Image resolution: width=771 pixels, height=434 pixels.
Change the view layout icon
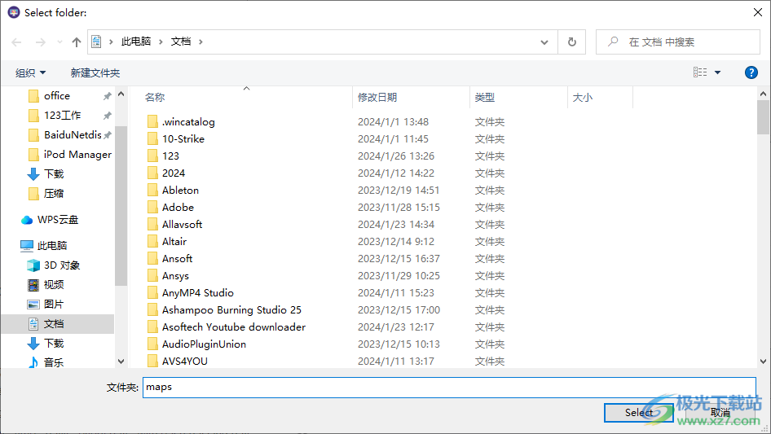700,72
